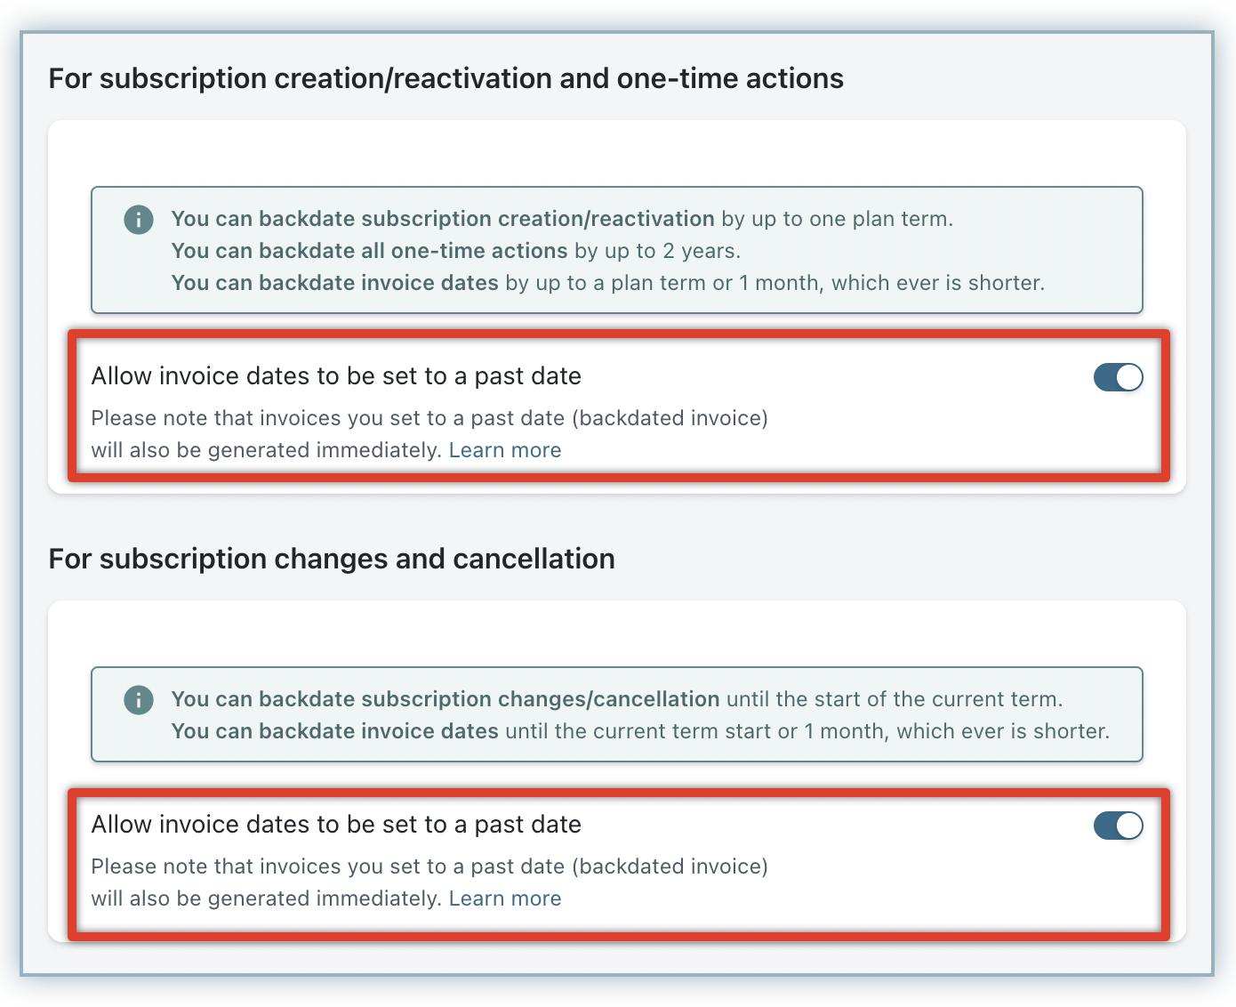Click info icon in changes/cancellation backdating notice
This screenshot has width=1236, height=1007.
(139, 699)
